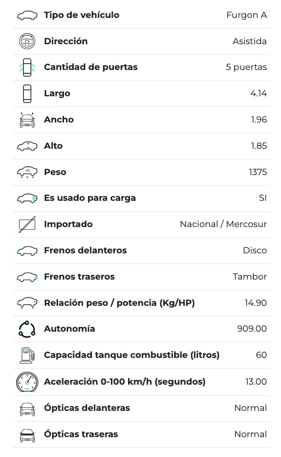Click the front-view car icon beside Ancho
281x457 pixels.
pyautogui.click(x=27, y=120)
